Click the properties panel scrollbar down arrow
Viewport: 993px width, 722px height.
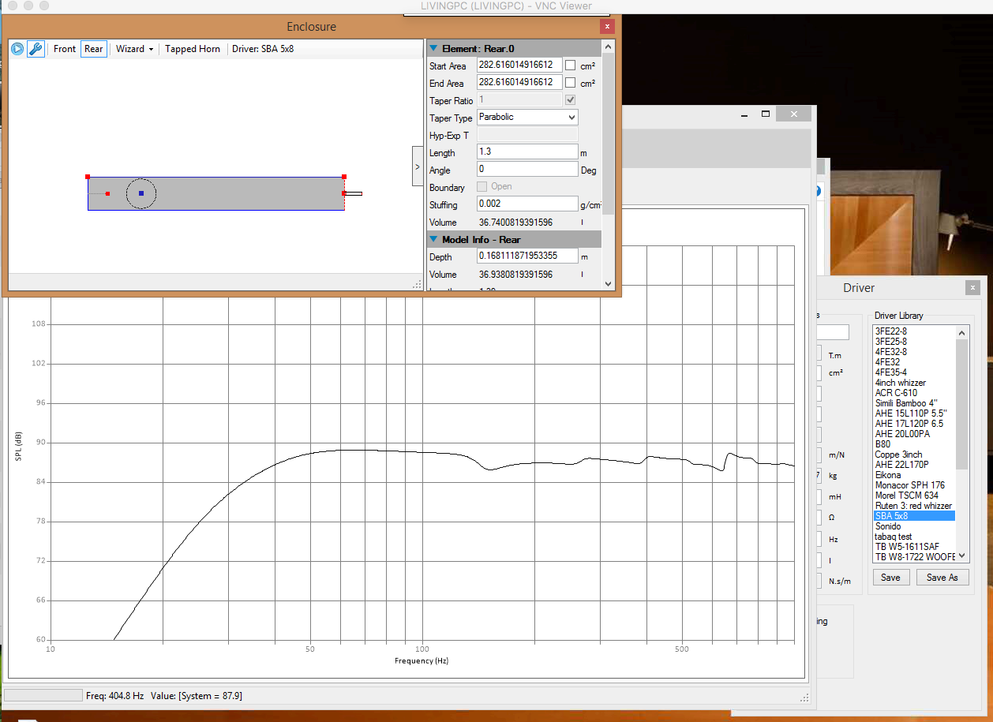coord(608,284)
